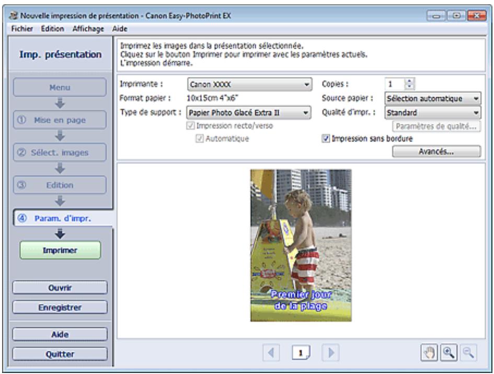Viewport: 494px width, 374px height.
Task: Open the Imprimante dropdown Canon XXXX
Action: [249, 84]
